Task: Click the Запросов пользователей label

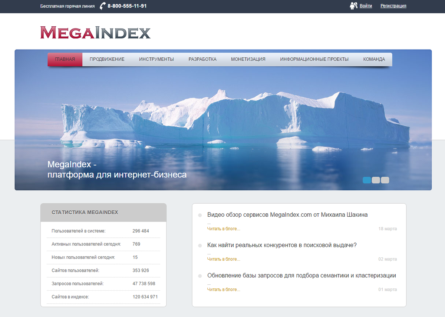Action: [x=78, y=284]
